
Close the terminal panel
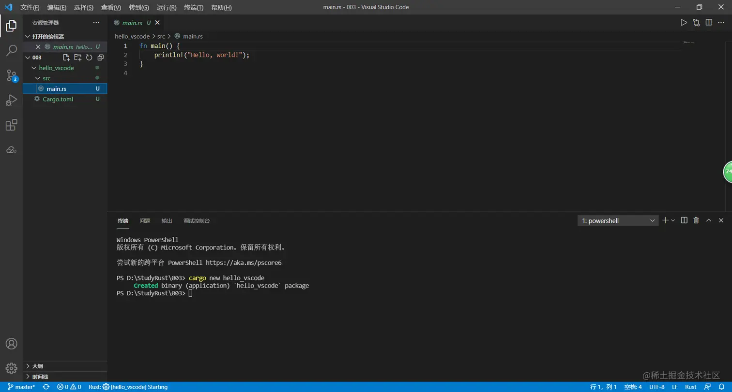(x=721, y=220)
